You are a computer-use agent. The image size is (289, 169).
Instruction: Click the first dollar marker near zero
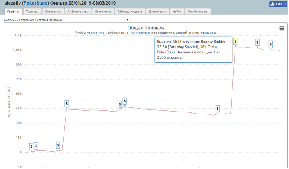[31, 147]
